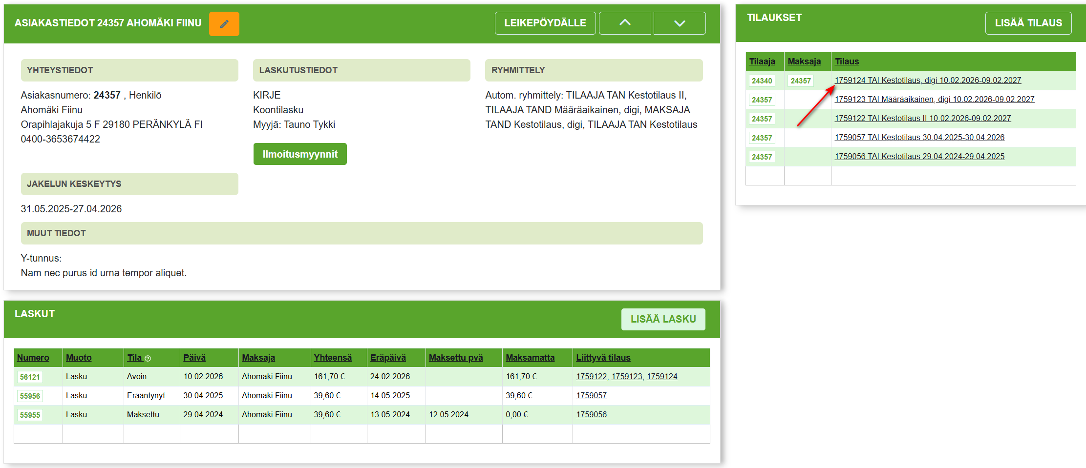Click the orange pencil edit icon
The width and height of the screenshot is (1086, 468).
coord(224,24)
